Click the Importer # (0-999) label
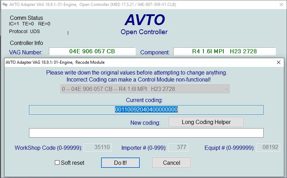 [x=144, y=148]
